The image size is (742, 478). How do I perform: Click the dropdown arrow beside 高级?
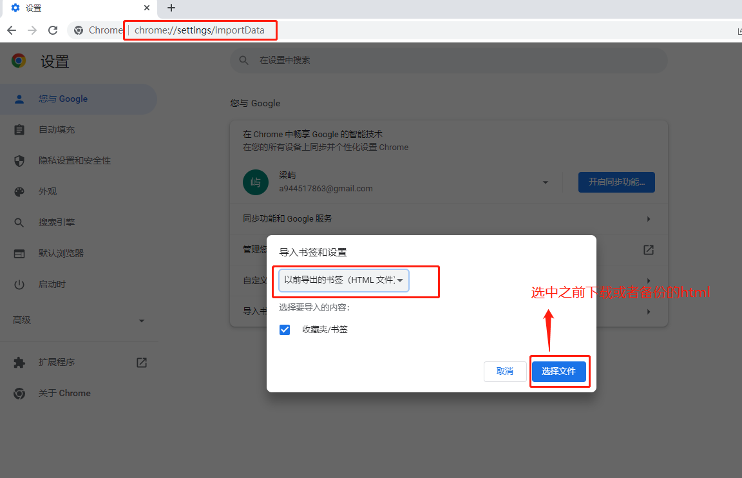point(142,321)
